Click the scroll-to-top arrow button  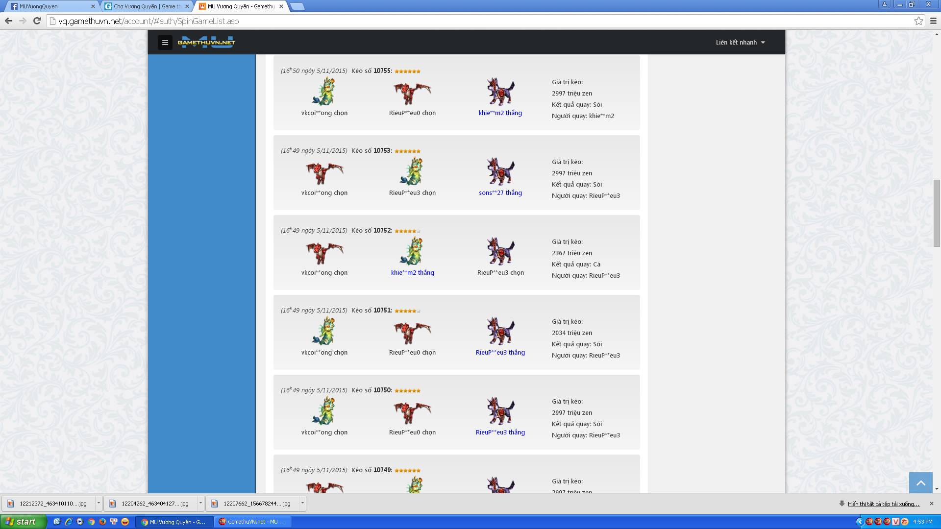921,483
